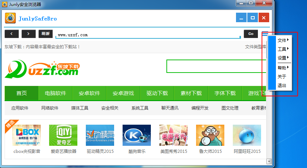Screen dimensions: 307x168
Task: Click the 聊天通讯 category link
Action: (170, 108)
